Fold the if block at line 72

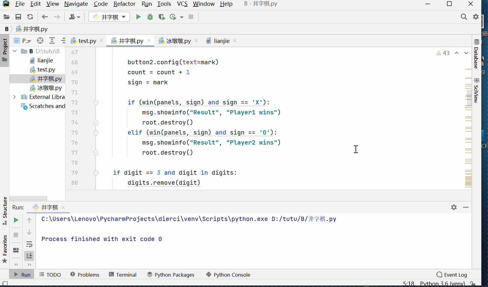(96, 103)
